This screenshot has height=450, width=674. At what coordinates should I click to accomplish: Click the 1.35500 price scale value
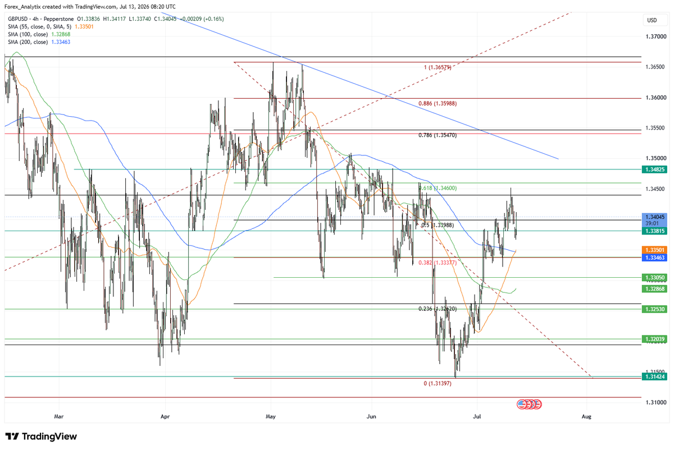click(x=655, y=128)
